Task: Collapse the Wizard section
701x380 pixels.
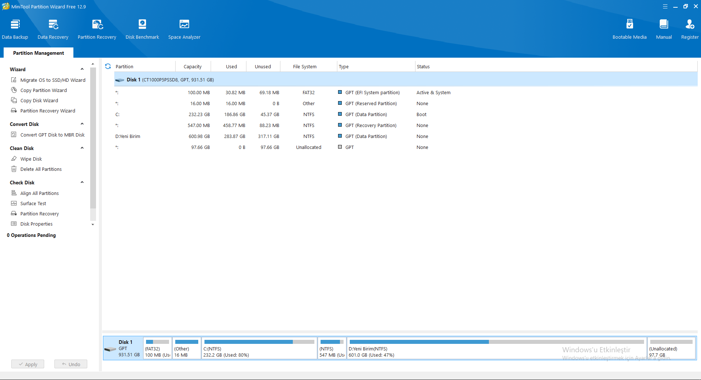Action: pos(82,69)
